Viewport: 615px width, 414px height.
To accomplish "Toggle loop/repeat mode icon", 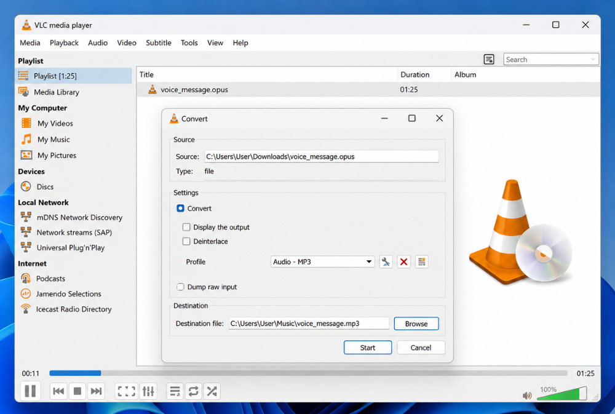I will pos(193,391).
